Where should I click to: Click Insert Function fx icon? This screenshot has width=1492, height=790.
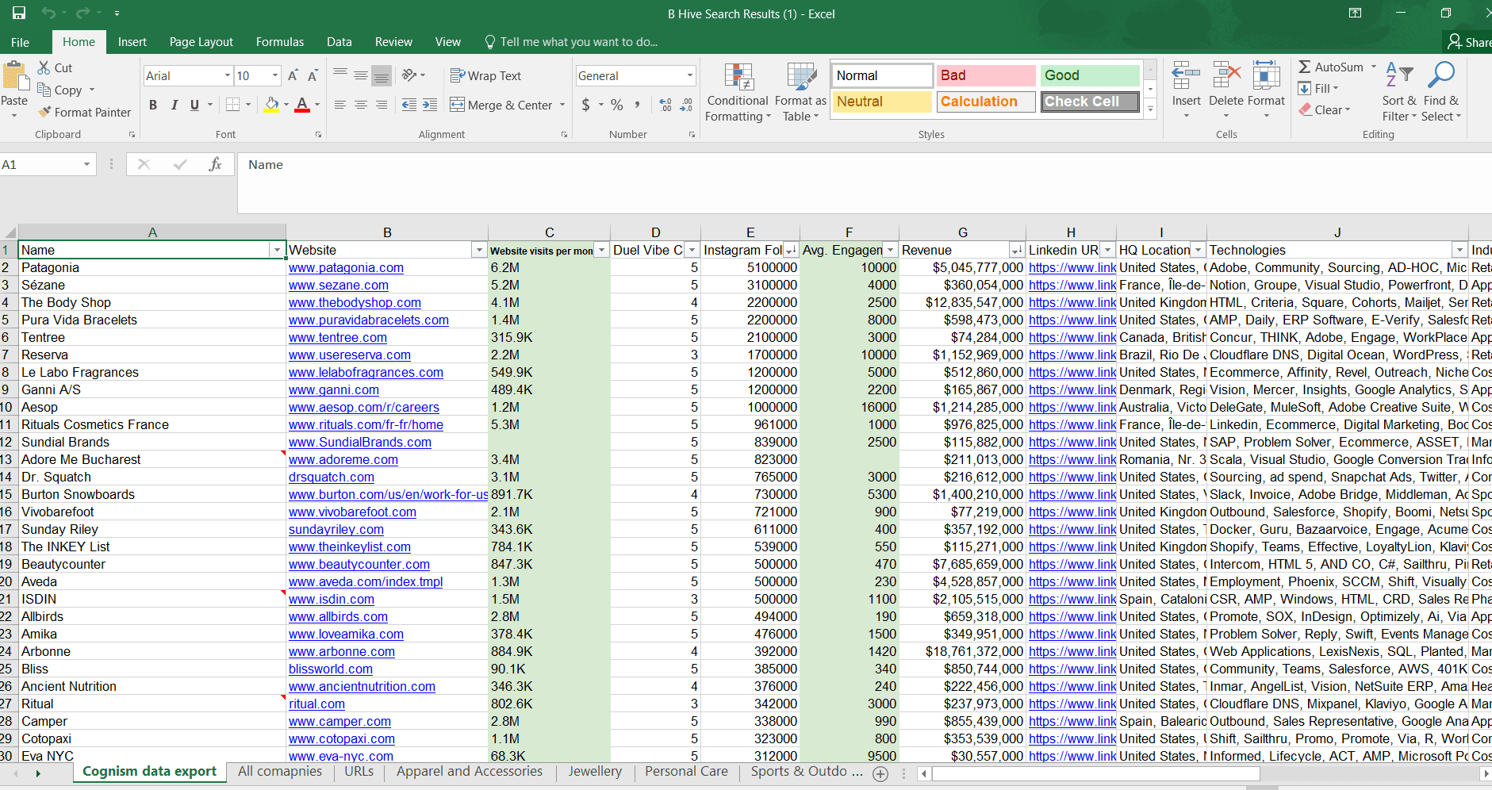215,164
